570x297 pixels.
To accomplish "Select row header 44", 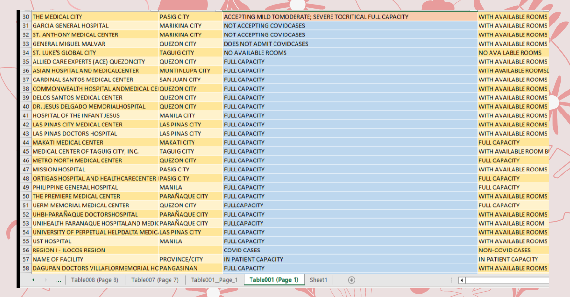I will pos(26,142).
